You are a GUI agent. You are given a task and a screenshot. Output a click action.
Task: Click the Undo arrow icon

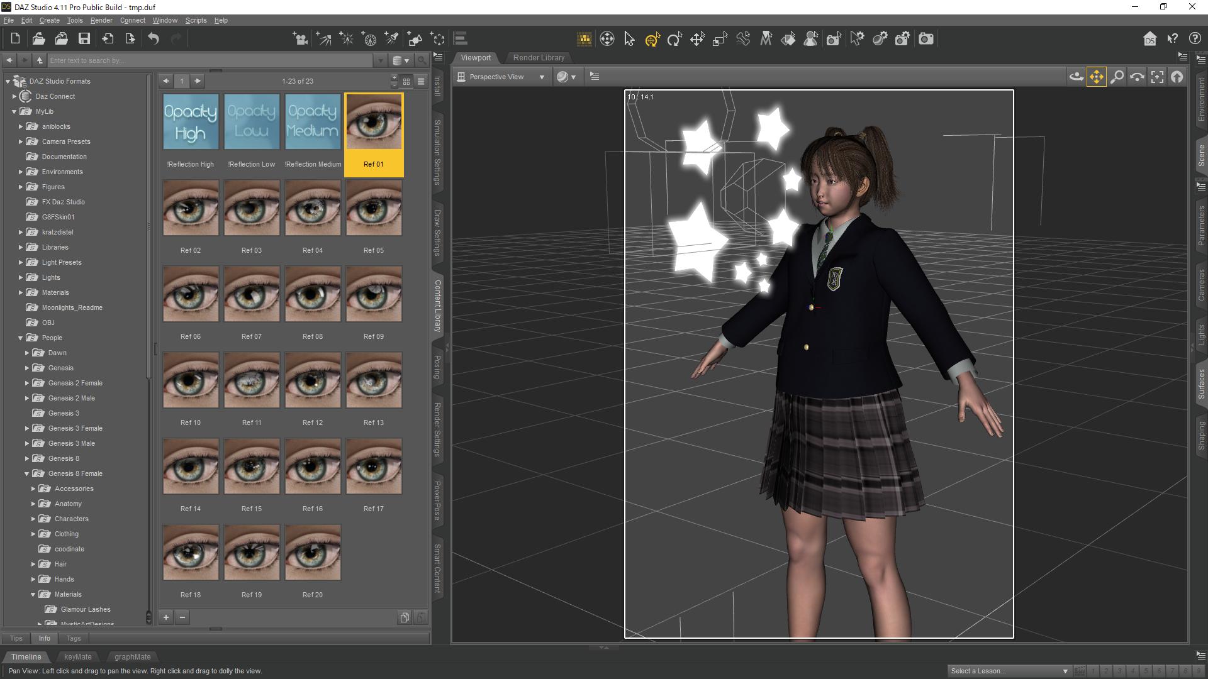click(x=153, y=39)
